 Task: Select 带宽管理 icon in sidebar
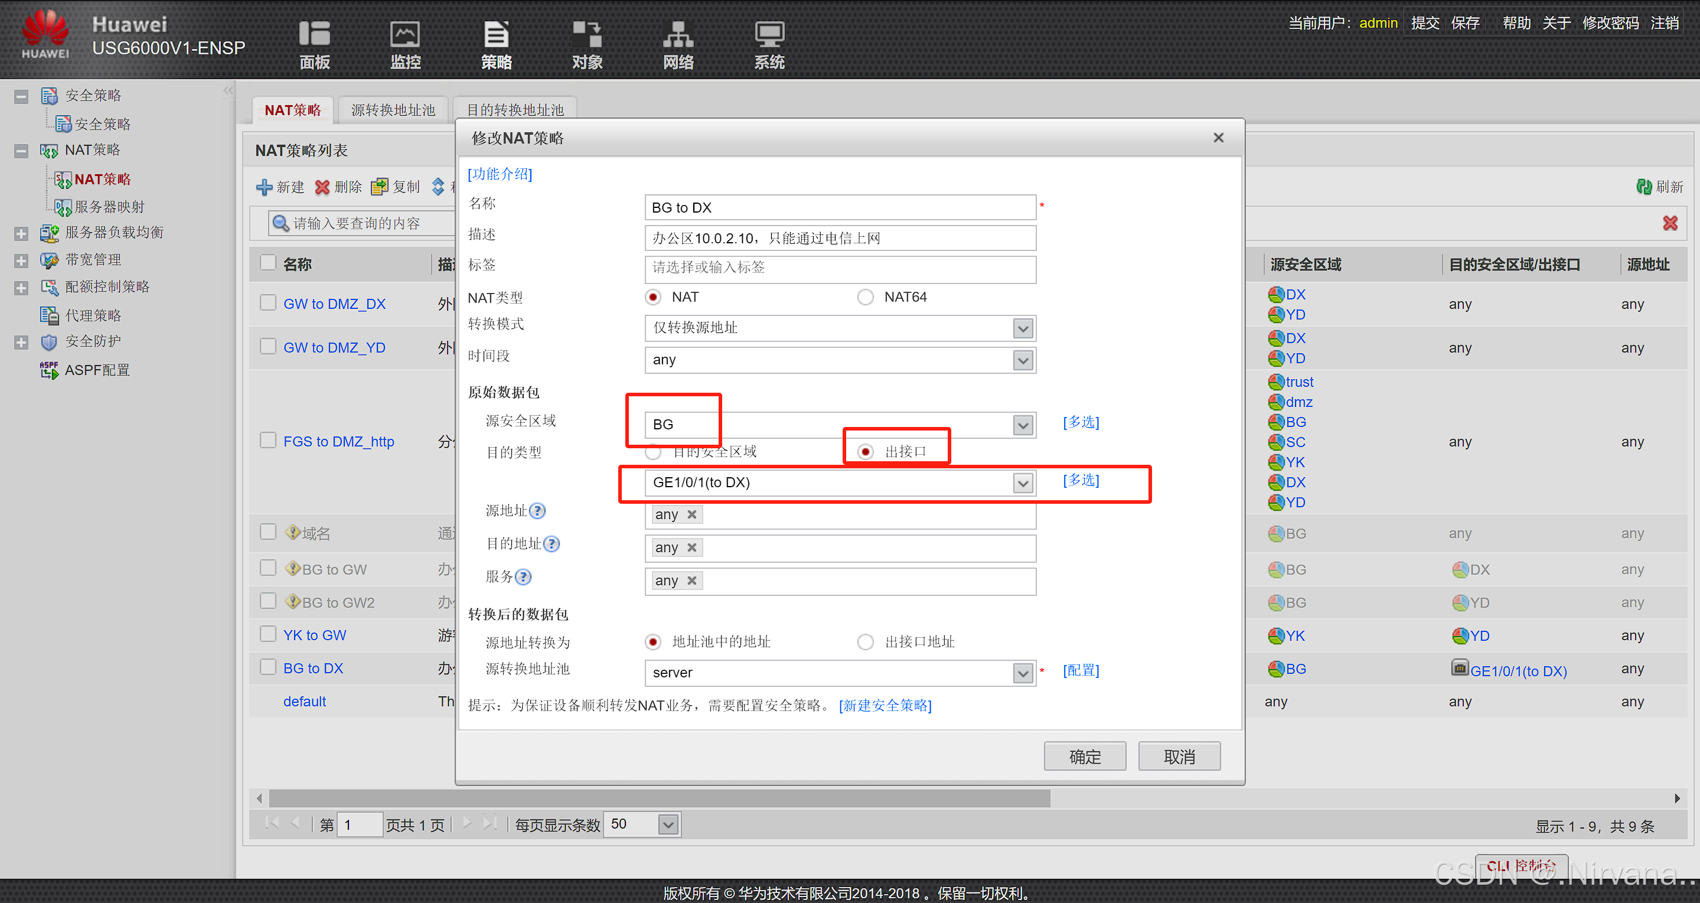coord(50,260)
